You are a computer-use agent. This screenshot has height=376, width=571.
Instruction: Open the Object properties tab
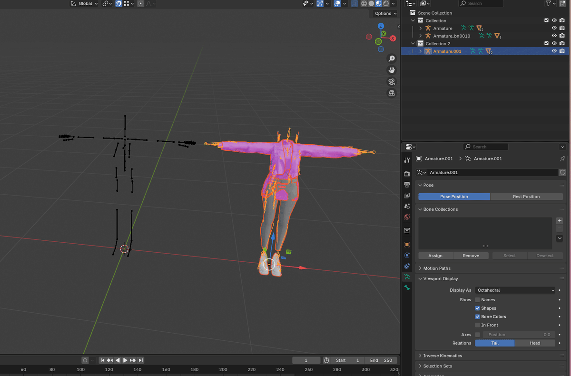(407, 245)
